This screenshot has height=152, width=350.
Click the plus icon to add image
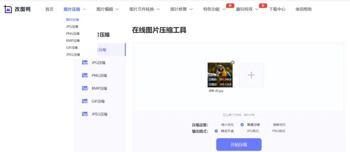click(251, 75)
